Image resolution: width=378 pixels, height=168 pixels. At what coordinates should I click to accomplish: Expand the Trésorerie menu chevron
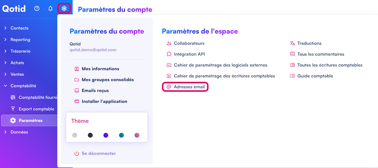(5, 51)
